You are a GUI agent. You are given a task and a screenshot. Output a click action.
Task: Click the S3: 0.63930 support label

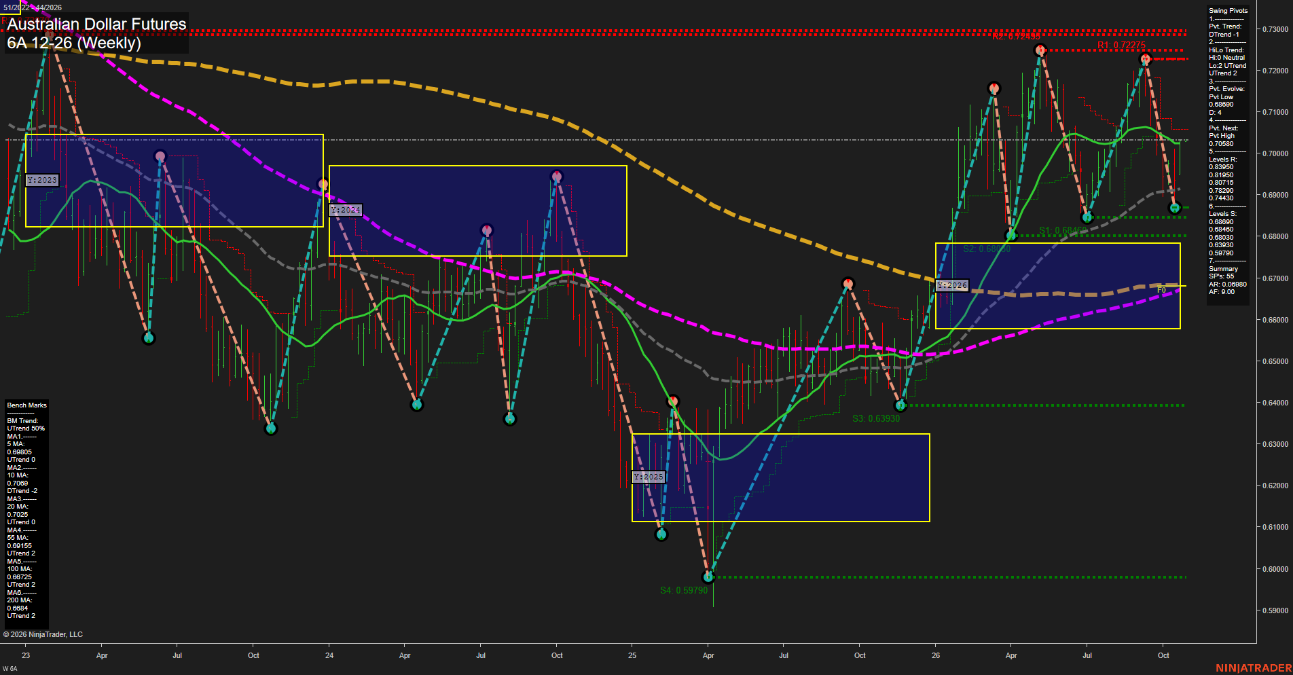tap(876, 418)
